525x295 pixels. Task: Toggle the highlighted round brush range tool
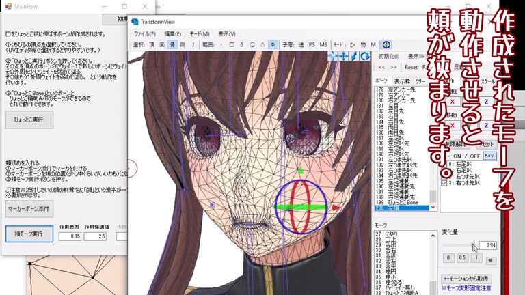[x=273, y=44]
